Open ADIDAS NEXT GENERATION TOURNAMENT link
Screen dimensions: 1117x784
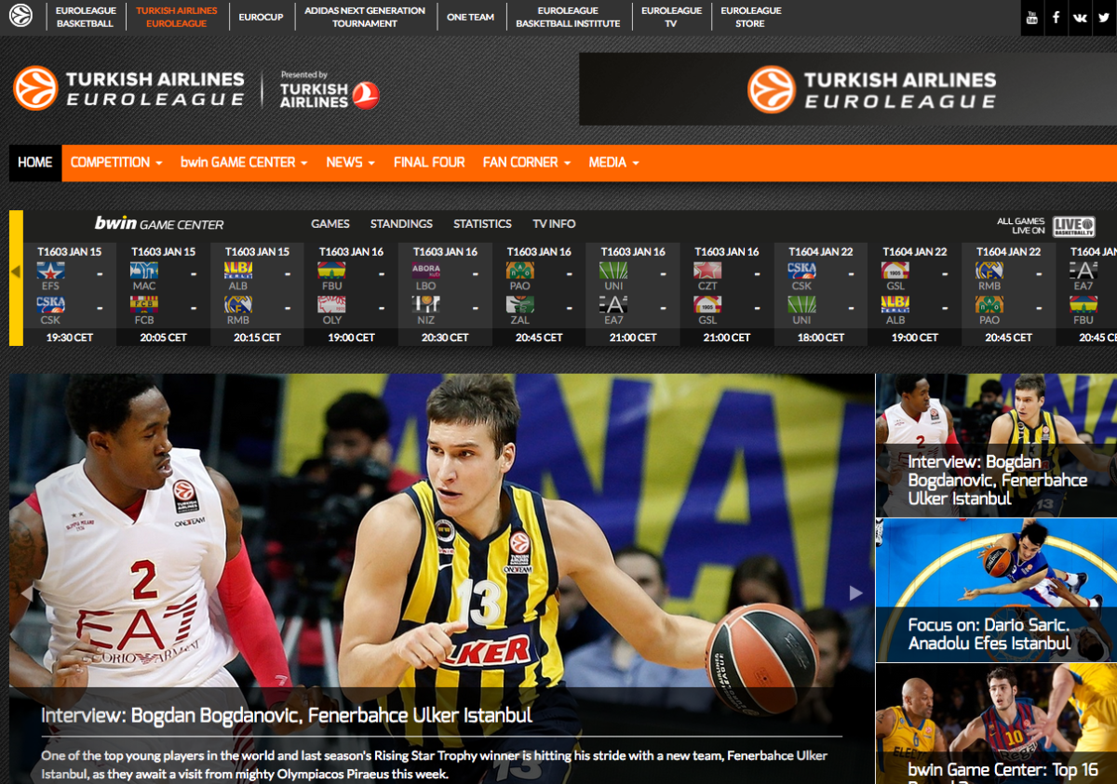365,17
